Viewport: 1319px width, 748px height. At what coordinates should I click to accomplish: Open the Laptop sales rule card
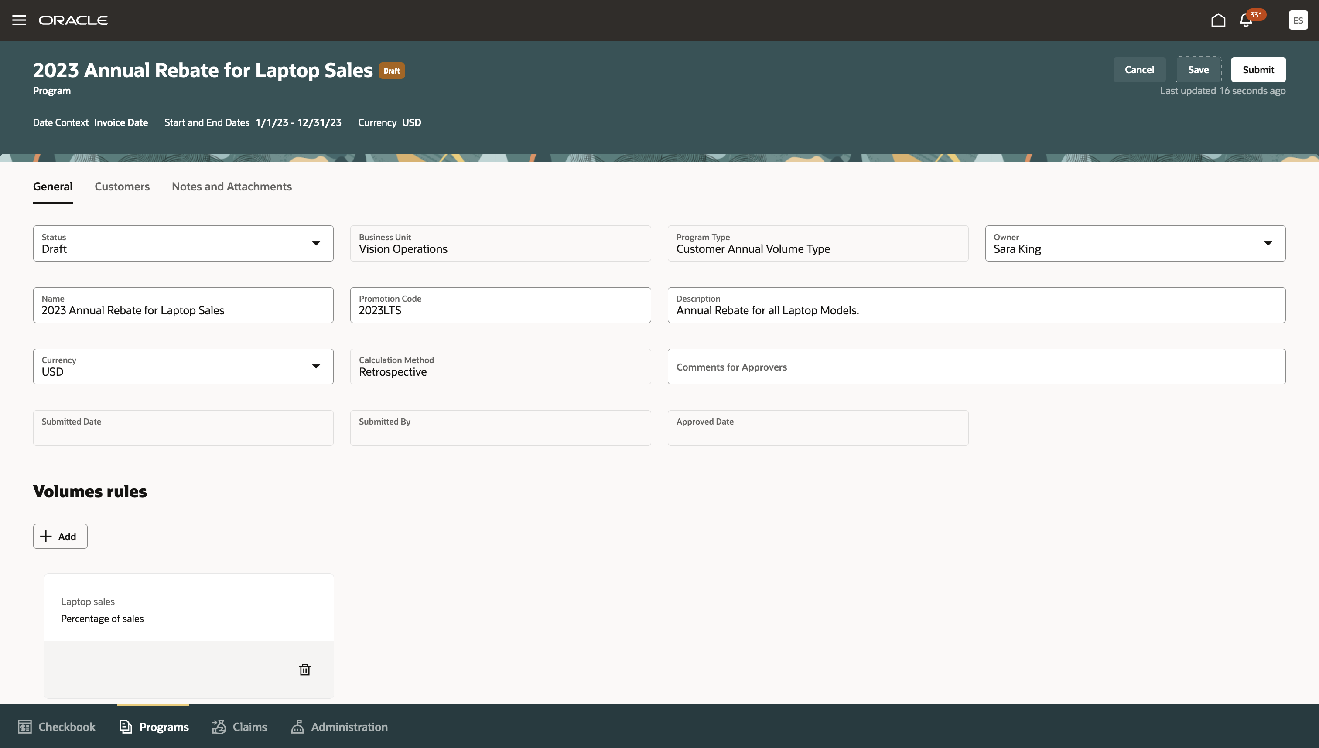pos(189,609)
